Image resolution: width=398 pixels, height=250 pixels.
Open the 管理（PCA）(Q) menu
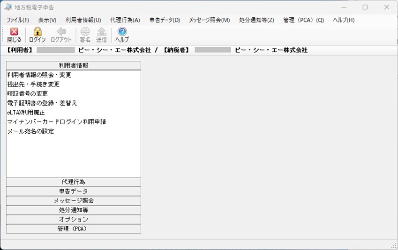pos(303,20)
